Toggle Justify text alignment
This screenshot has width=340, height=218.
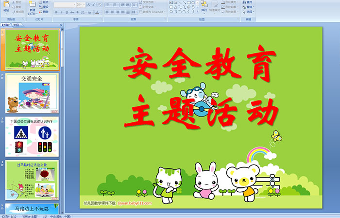(123, 12)
